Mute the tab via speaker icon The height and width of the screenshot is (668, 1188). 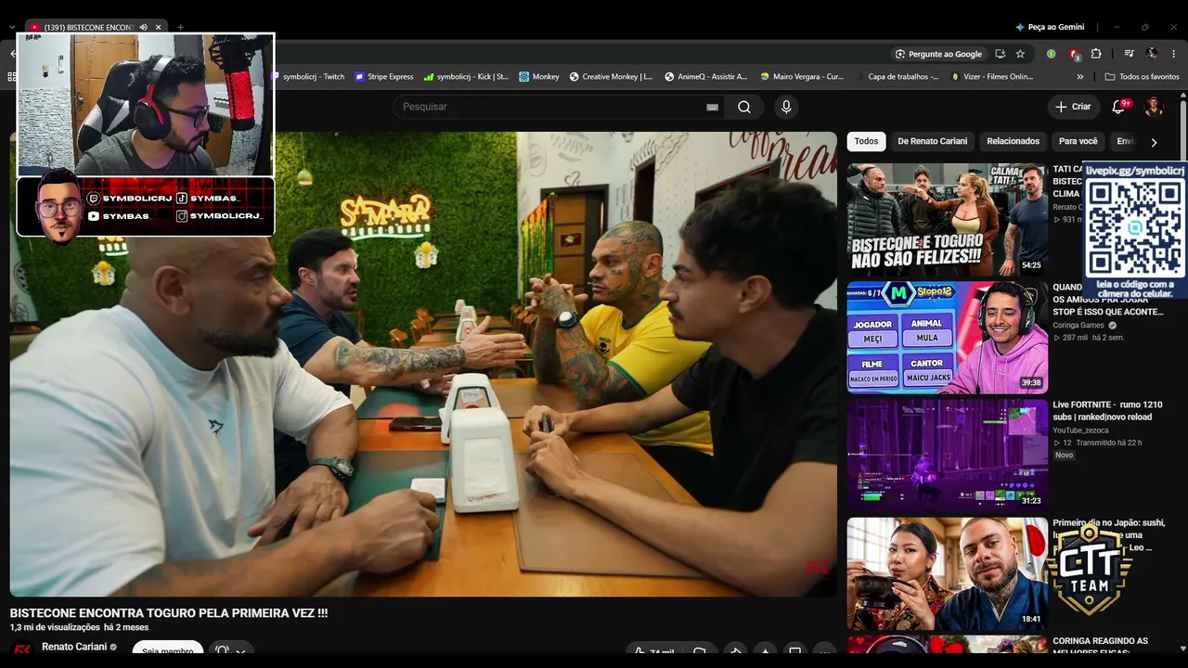pos(144,27)
